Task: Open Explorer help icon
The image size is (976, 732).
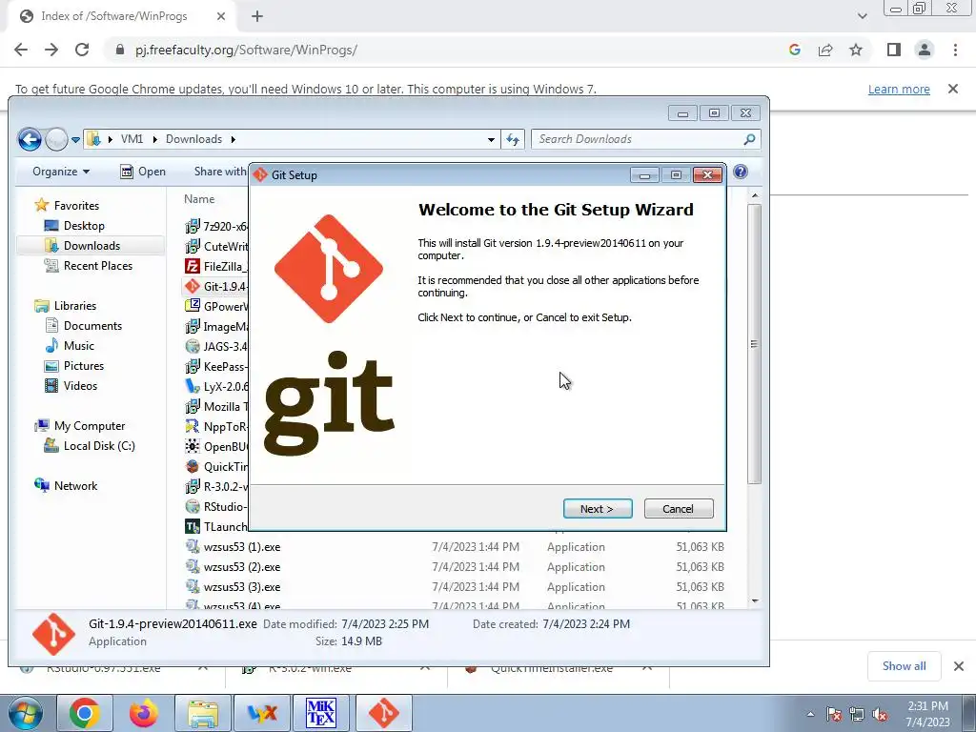Action: point(740,172)
